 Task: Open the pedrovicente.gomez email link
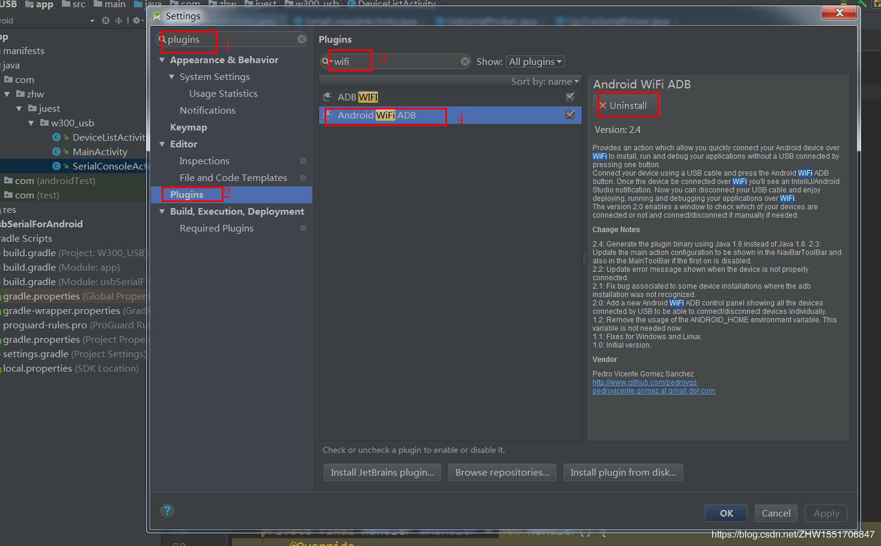tap(654, 391)
